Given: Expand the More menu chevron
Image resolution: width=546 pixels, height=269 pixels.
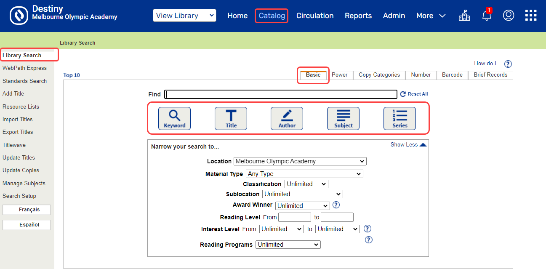Looking at the screenshot, I should 442,16.
